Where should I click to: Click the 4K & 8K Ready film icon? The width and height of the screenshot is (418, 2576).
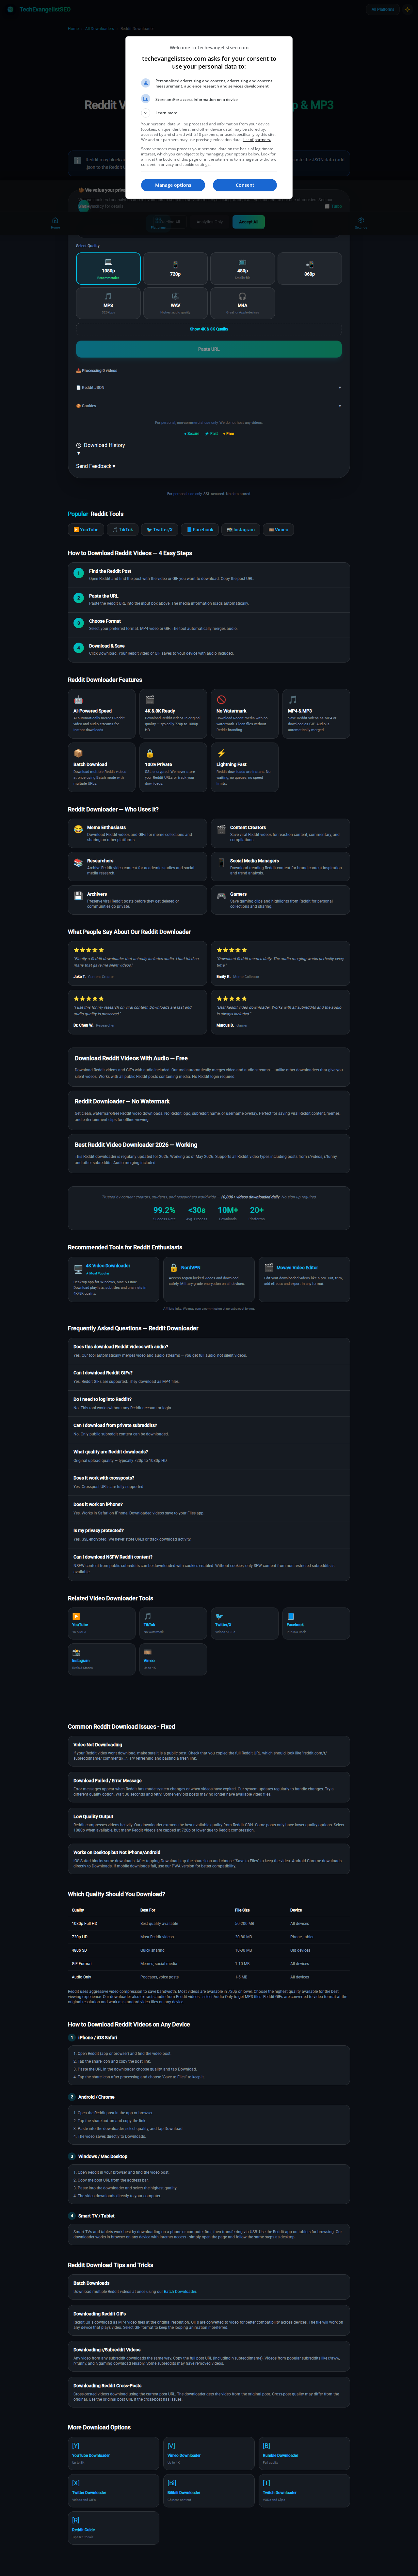click(150, 700)
